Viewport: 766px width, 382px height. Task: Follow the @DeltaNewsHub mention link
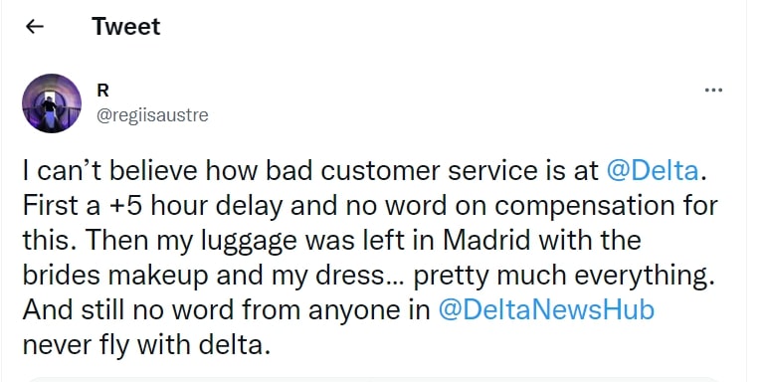tap(546, 310)
